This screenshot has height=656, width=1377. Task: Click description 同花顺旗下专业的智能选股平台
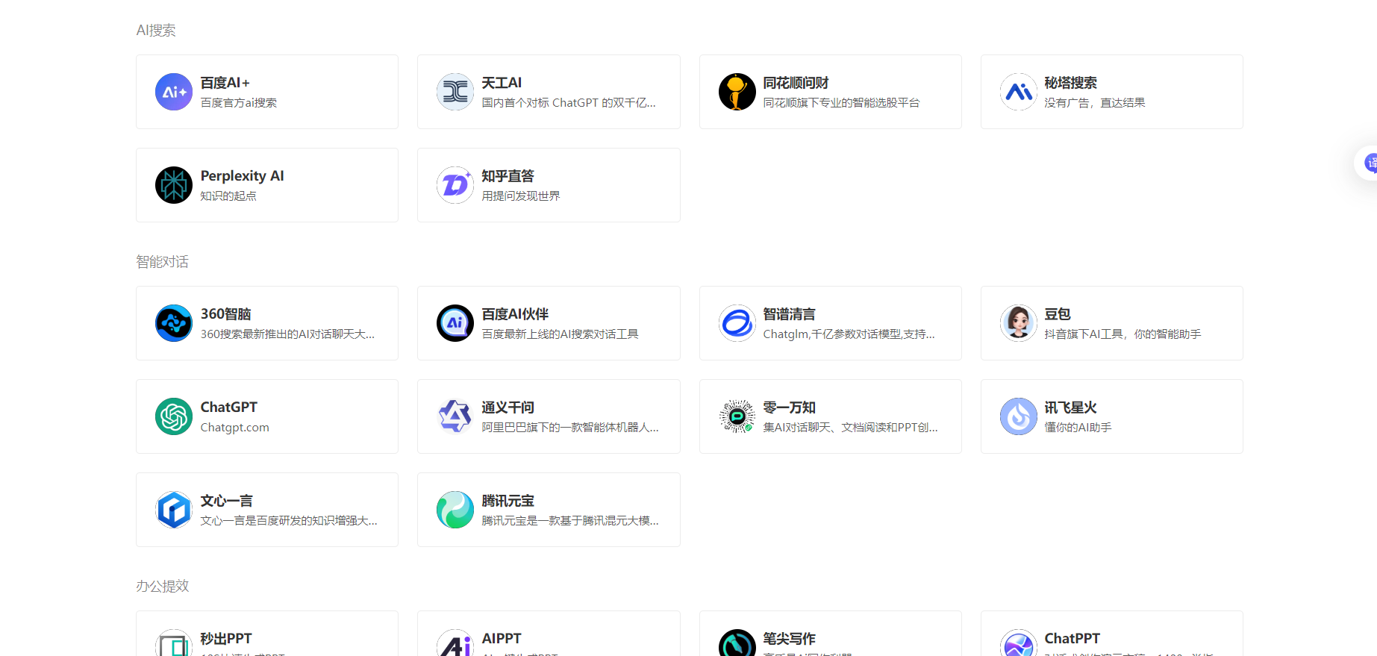pos(841,103)
